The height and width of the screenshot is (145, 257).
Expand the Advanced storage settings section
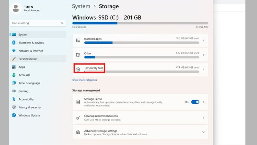[x=203, y=132]
